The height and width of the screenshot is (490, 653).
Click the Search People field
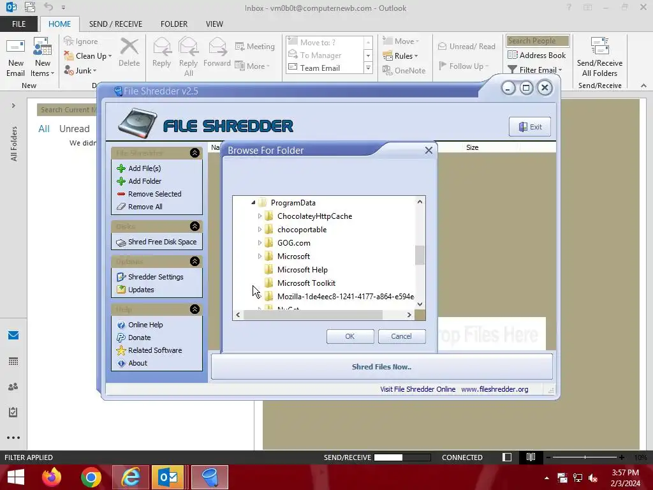537,41
